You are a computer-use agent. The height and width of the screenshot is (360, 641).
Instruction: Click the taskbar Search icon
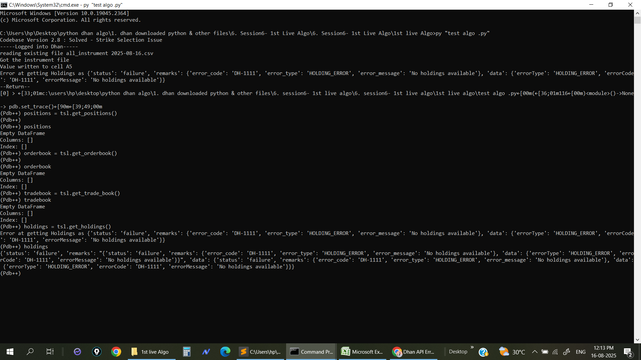tap(30, 352)
